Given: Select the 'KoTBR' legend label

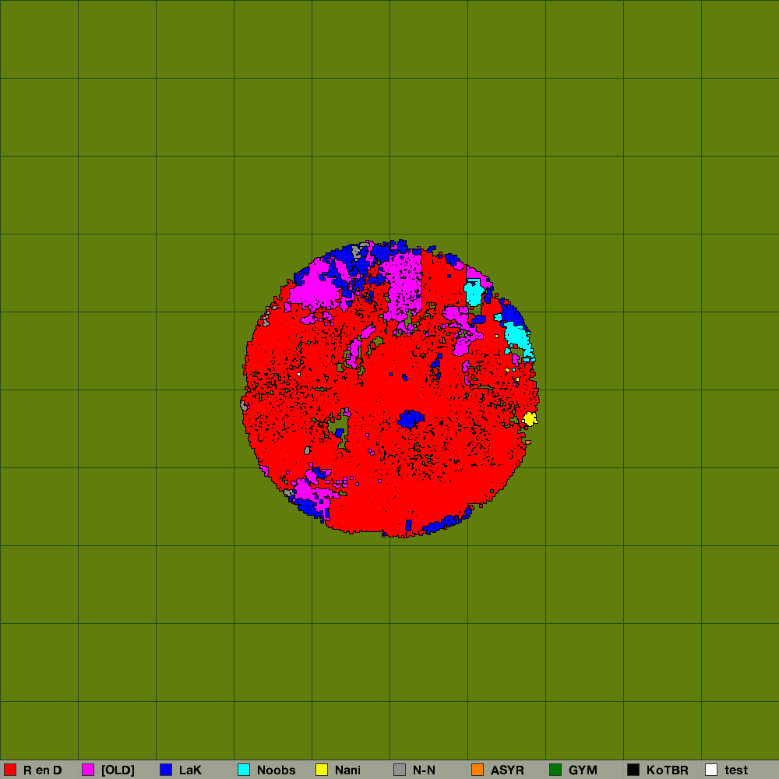Looking at the screenshot, I should (x=668, y=770).
